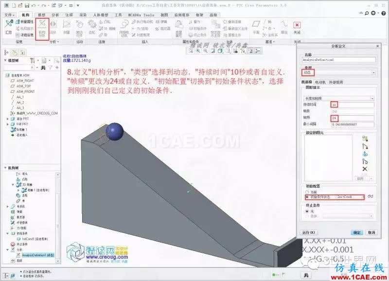Open the 重力 gravity settings
The image size is (389, 281).
tap(194, 22)
